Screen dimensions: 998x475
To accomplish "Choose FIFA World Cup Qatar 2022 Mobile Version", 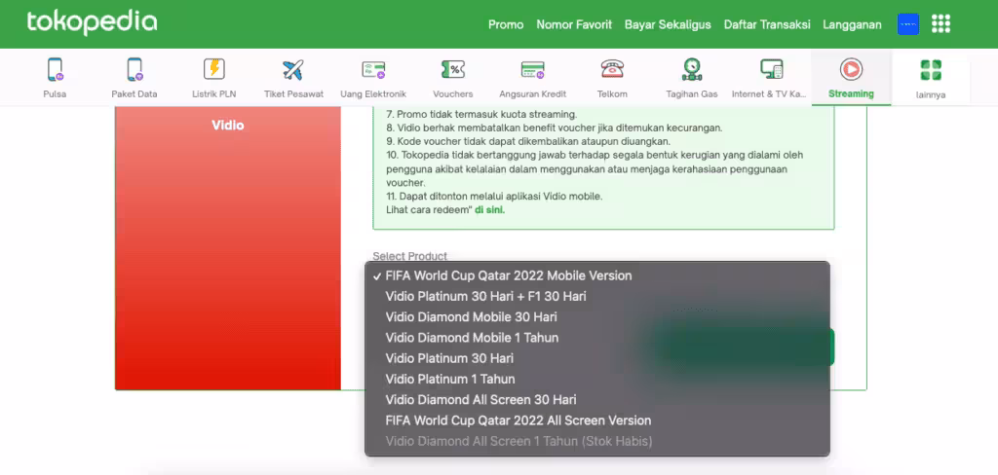I will [x=597, y=276].
